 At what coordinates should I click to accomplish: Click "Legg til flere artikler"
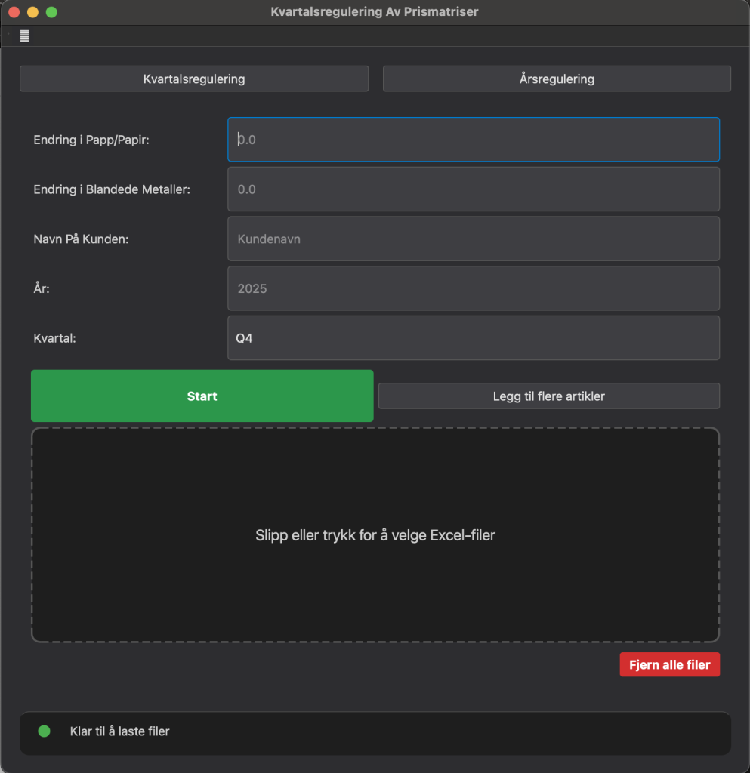pos(548,396)
